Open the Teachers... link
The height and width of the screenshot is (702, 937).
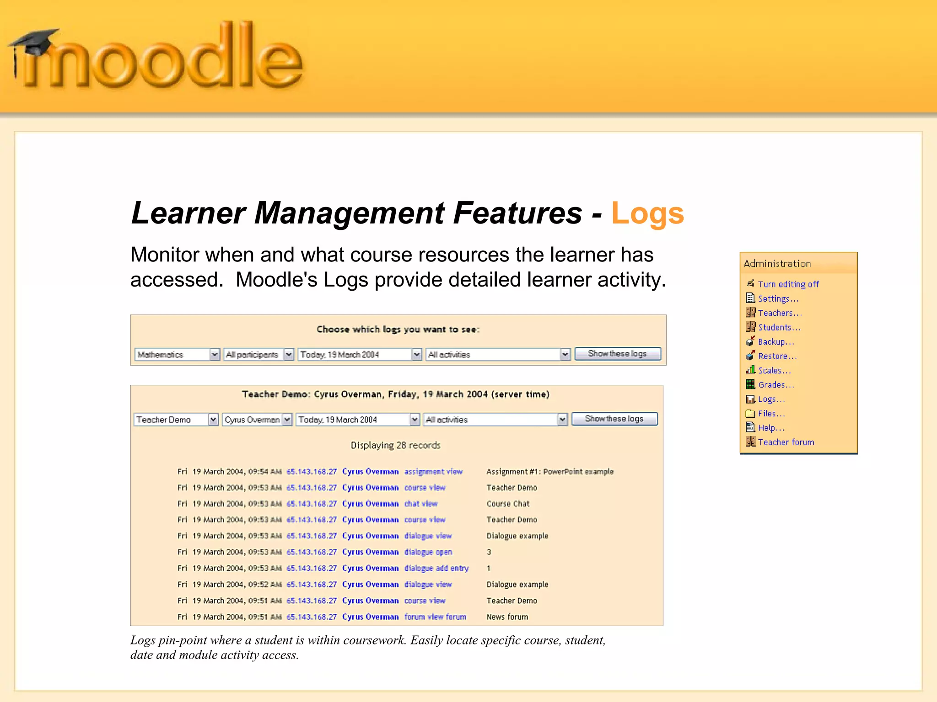point(780,313)
